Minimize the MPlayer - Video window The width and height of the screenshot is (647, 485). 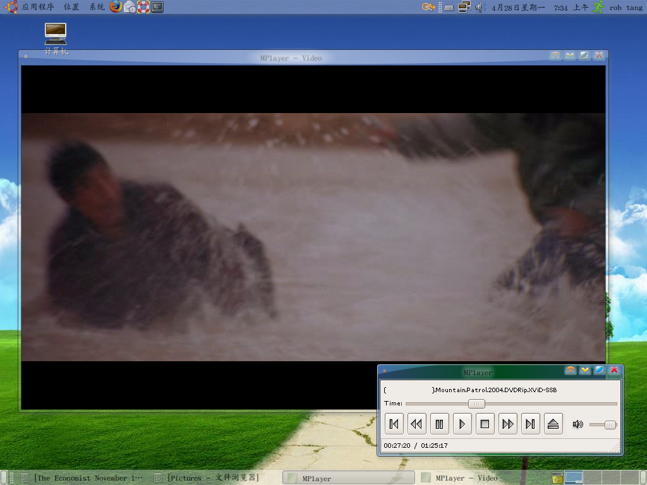pos(570,56)
